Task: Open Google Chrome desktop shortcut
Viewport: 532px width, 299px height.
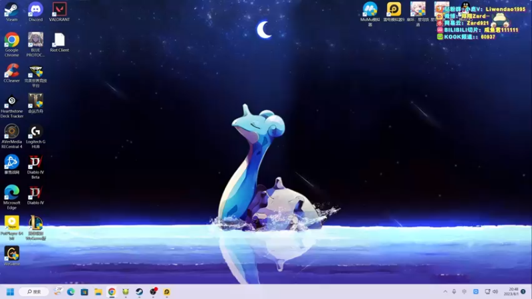Action: click(x=11, y=45)
